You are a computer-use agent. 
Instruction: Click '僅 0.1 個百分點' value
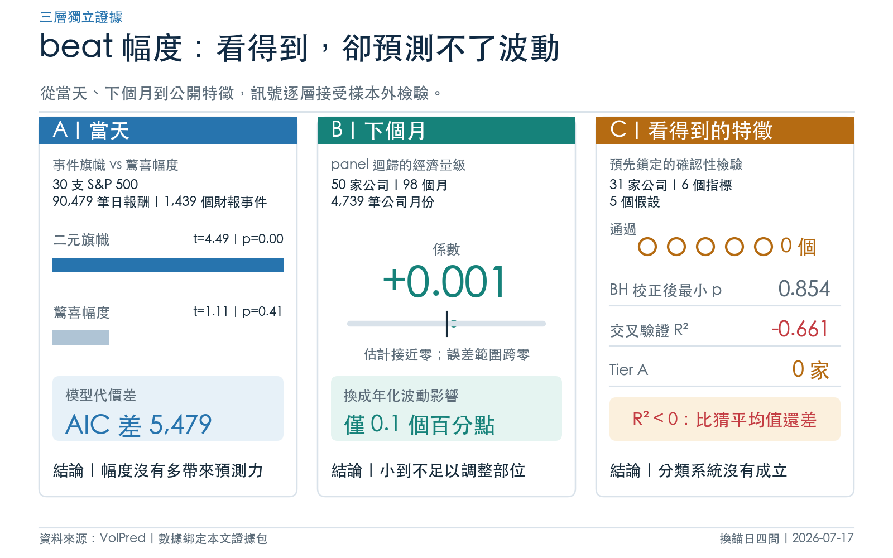tap(420, 425)
